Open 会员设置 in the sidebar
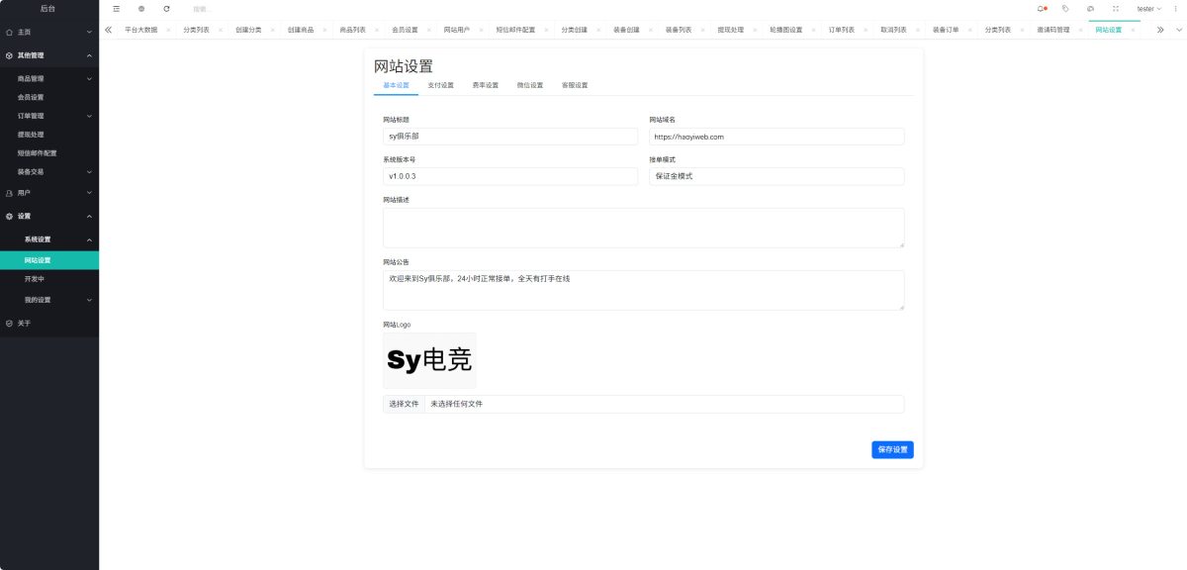Screen dimensions: 1187x570 (49, 97)
